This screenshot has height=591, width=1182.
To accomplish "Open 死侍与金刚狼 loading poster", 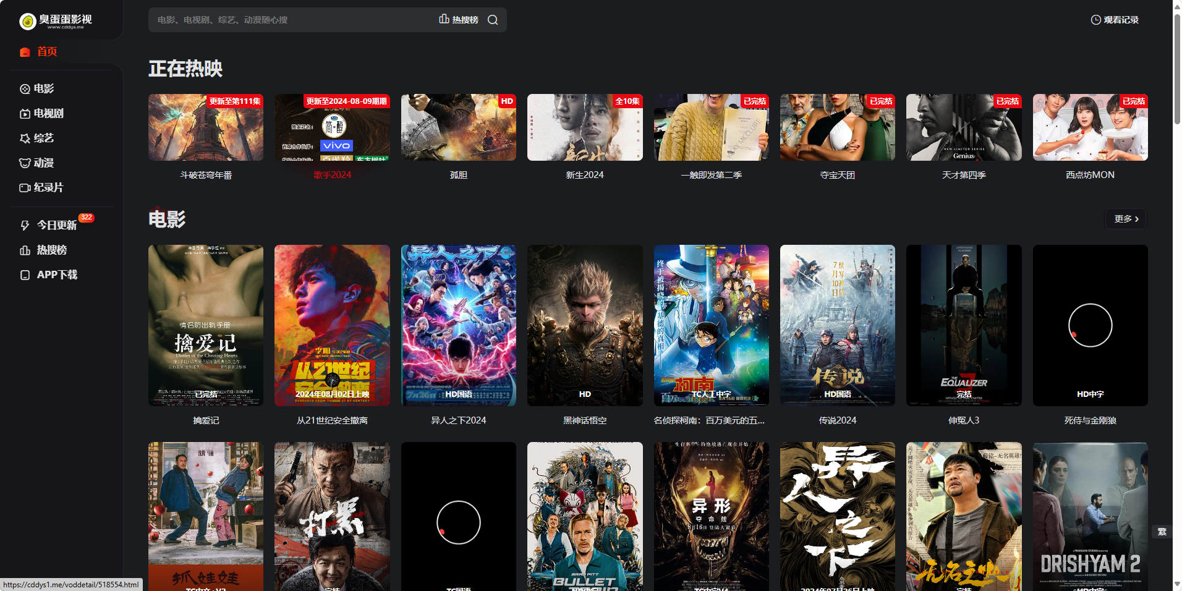I will click(1091, 325).
